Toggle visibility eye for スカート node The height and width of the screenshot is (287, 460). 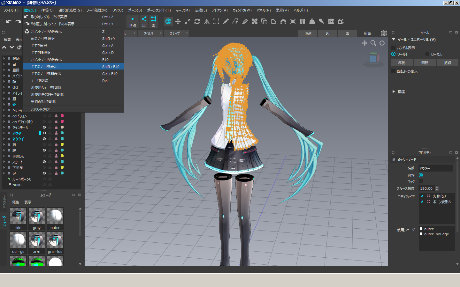click(x=44, y=162)
